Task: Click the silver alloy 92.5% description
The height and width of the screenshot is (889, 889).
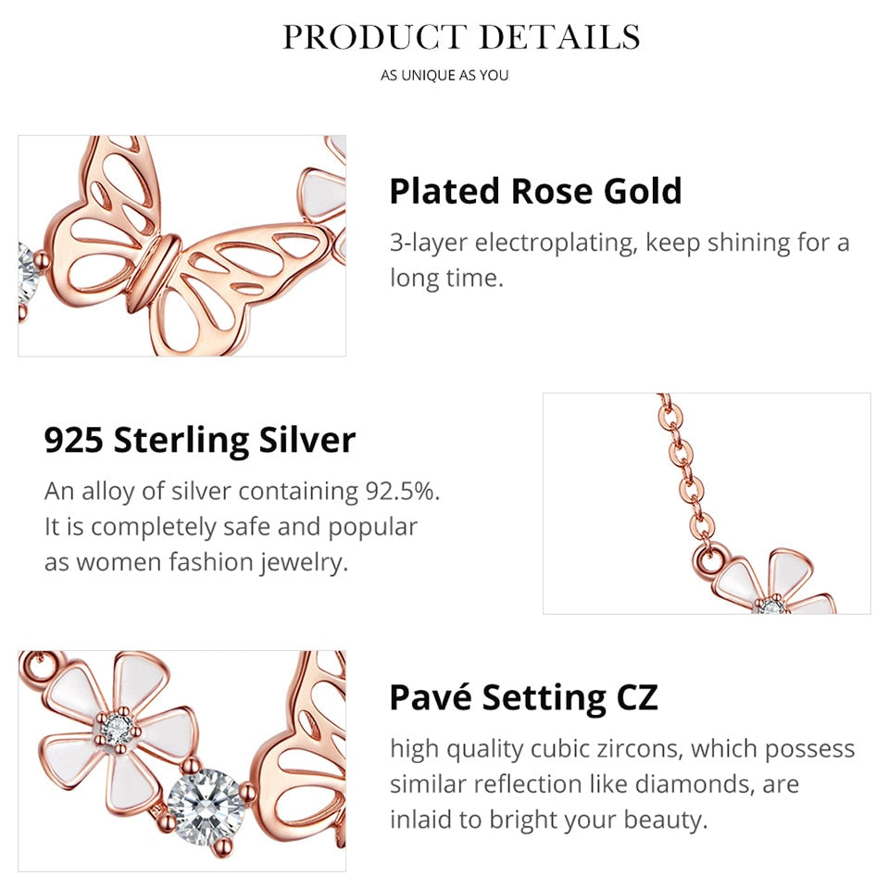Action: point(242,527)
